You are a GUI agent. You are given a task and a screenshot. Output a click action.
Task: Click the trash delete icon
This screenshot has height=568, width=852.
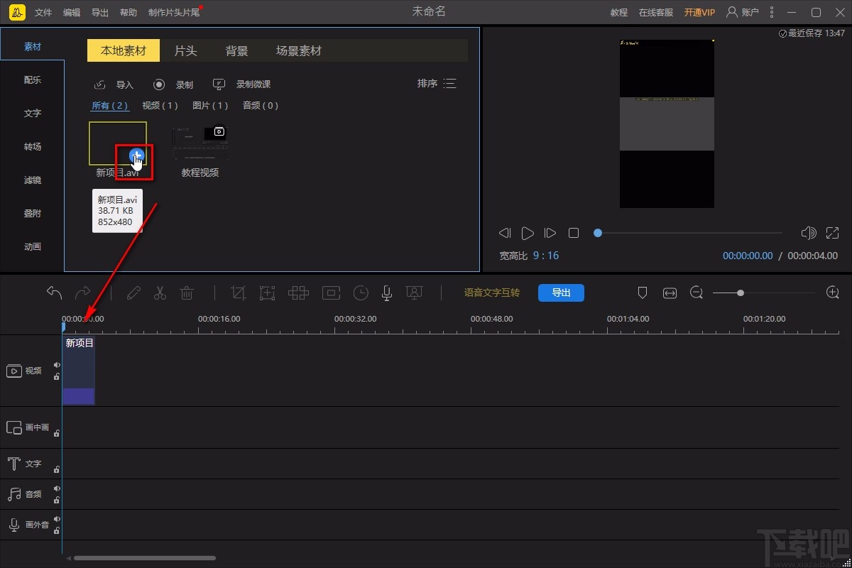pyautogui.click(x=187, y=293)
